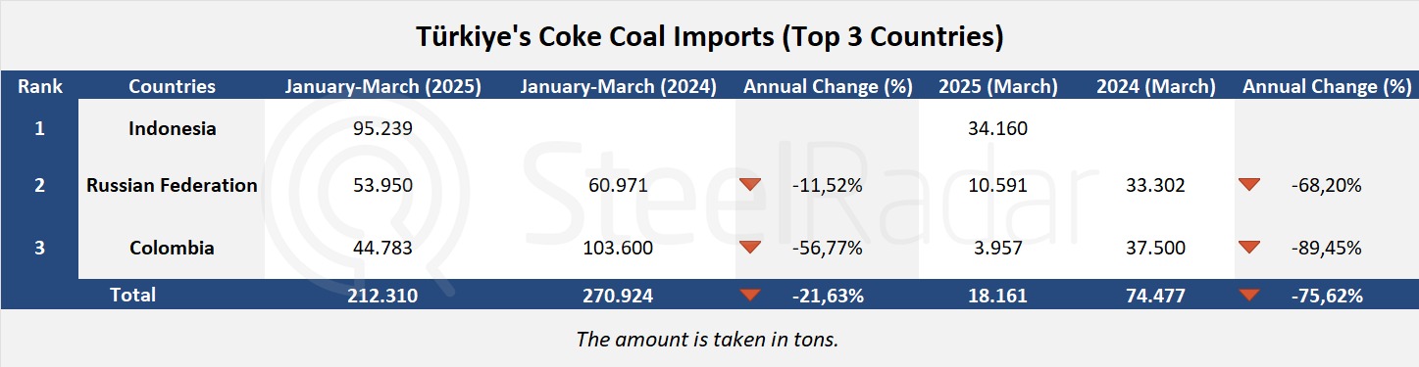Click the red down arrow beside -89,45%
1419x367 pixels.
[x=1248, y=248]
